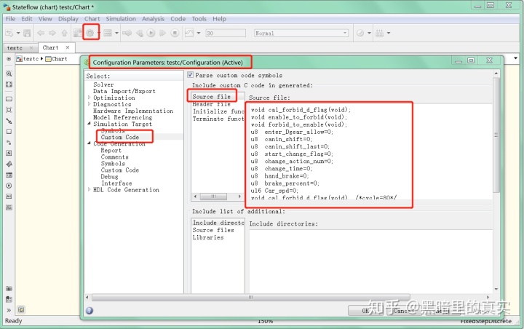Open the dropdown arrow next to New Model
The width and height of the screenshot is (524, 329).
(18, 33)
